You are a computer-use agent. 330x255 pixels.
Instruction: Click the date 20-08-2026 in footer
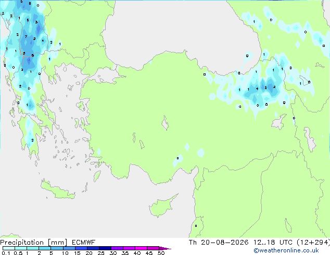[224, 243]
